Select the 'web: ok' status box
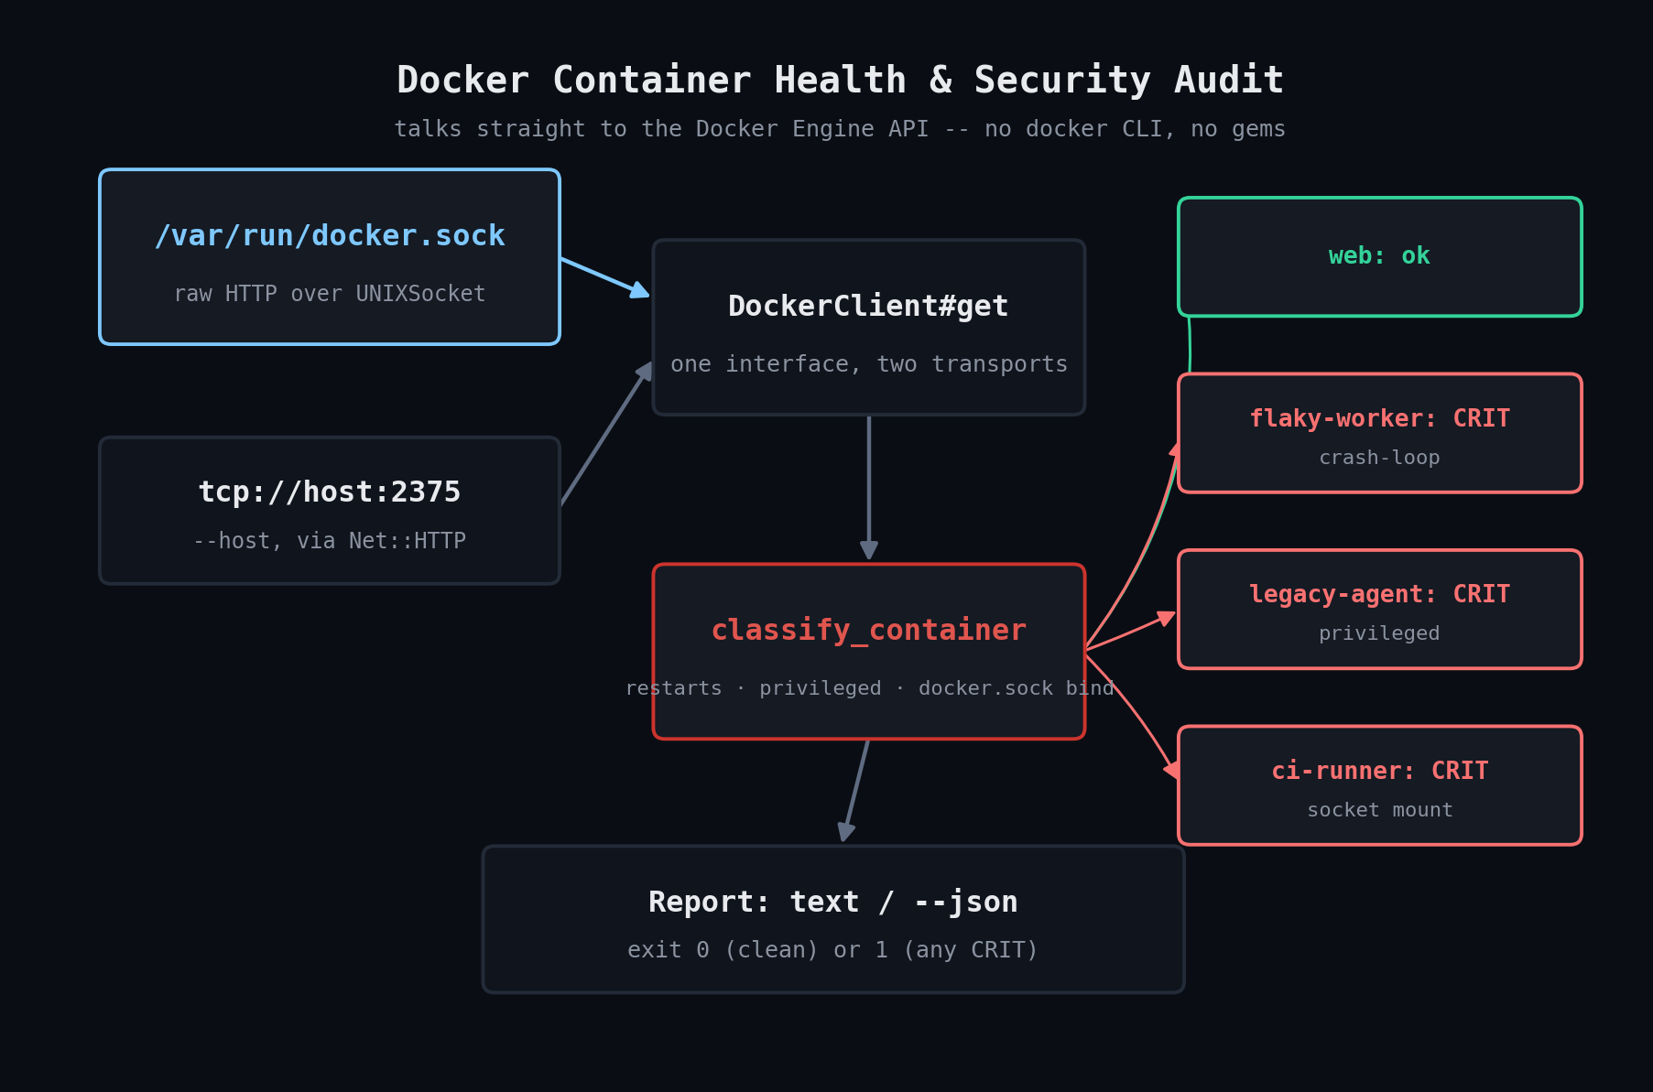The height and width of the screenshot is (1092, 1653). [x=1380, y=256]
